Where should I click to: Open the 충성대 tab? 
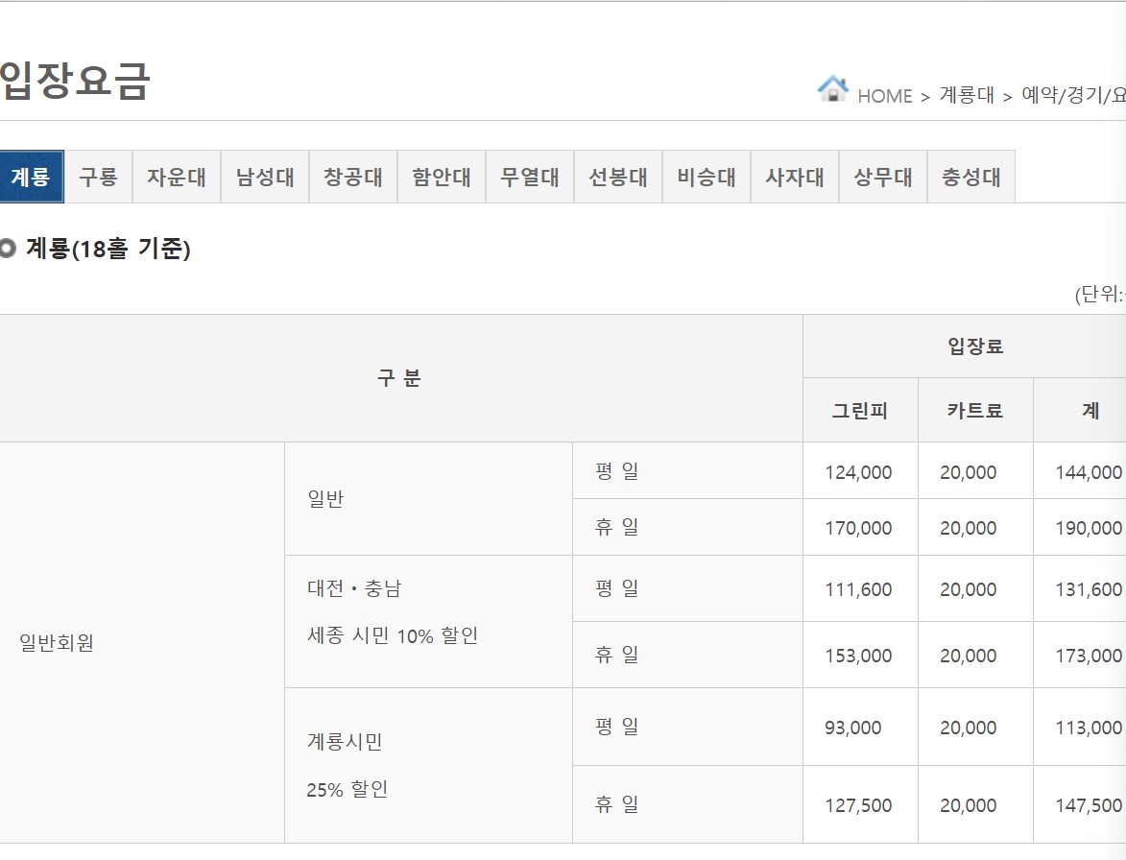[x=971, y=178]
